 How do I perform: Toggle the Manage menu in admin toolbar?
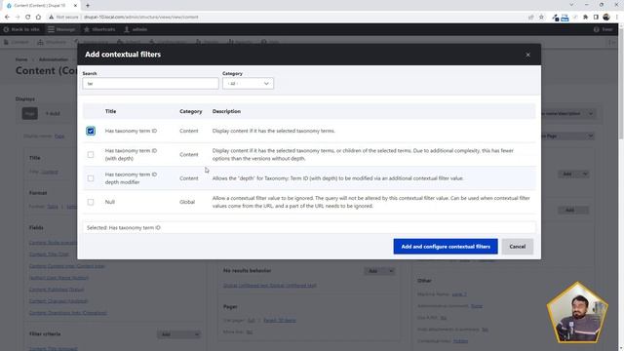coord(61,29)
